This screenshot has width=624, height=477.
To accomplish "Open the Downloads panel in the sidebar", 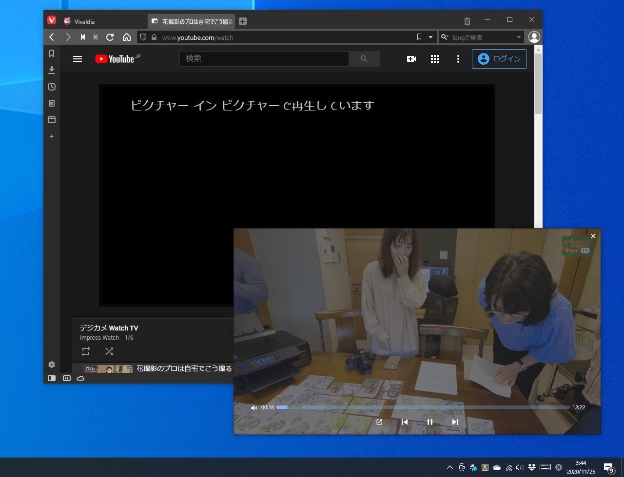I will click(x=52, y=70).
